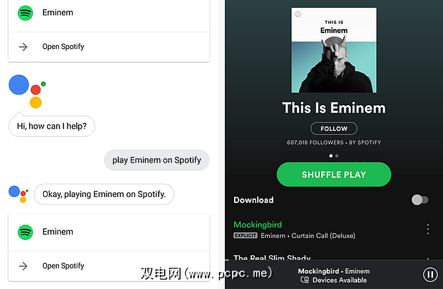443x289 pixels.
Task: Pause the Mockingbird playback
Action: (430, 274)
